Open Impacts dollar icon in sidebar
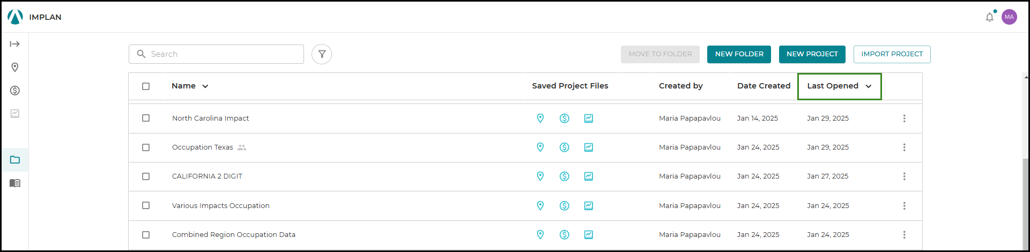This screenshot has height=252, width=1030. coord(15,91)
